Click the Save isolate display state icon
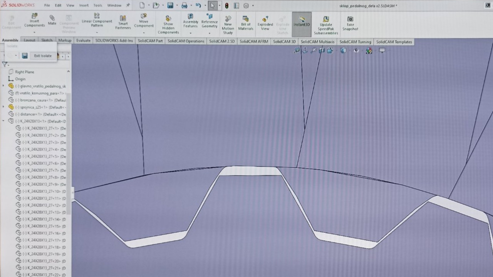 coord(25,56)
